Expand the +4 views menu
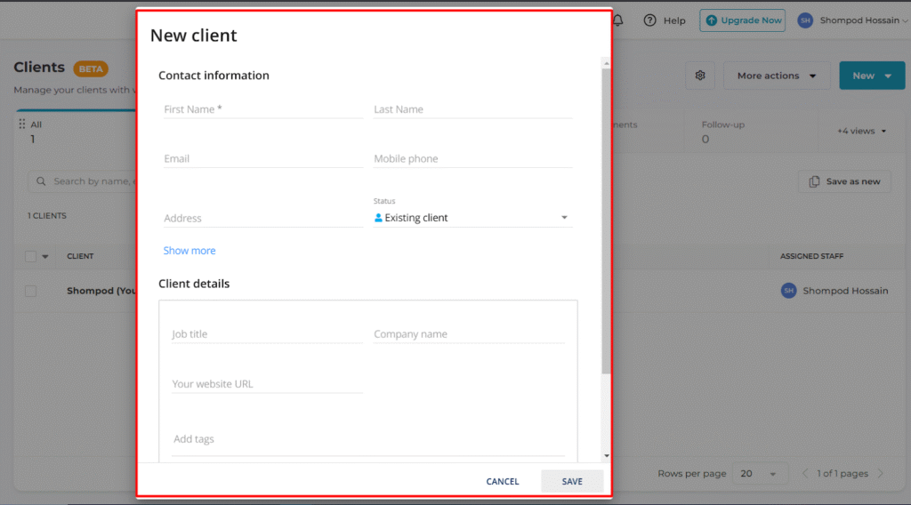911x505 pixels. coord(861,132)
